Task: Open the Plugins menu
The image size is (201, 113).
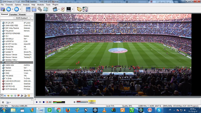Action: coord(55,5)
